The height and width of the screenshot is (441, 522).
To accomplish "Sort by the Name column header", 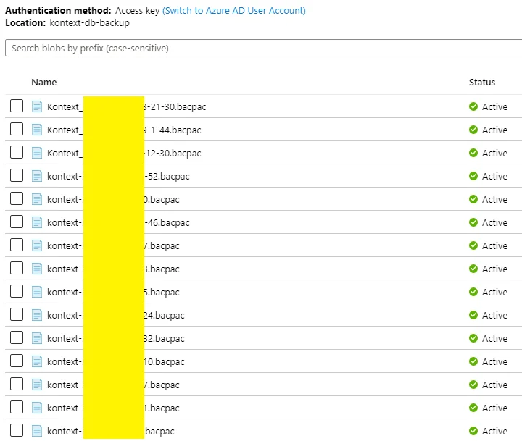I will [x=44, y=83].
